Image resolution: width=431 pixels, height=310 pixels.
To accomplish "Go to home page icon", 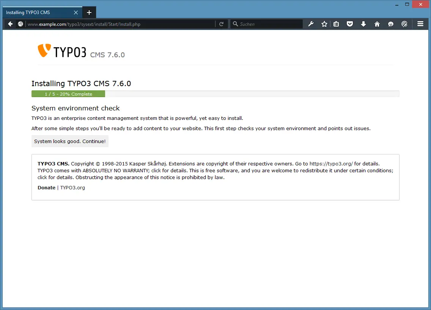I will pos(377,24).
